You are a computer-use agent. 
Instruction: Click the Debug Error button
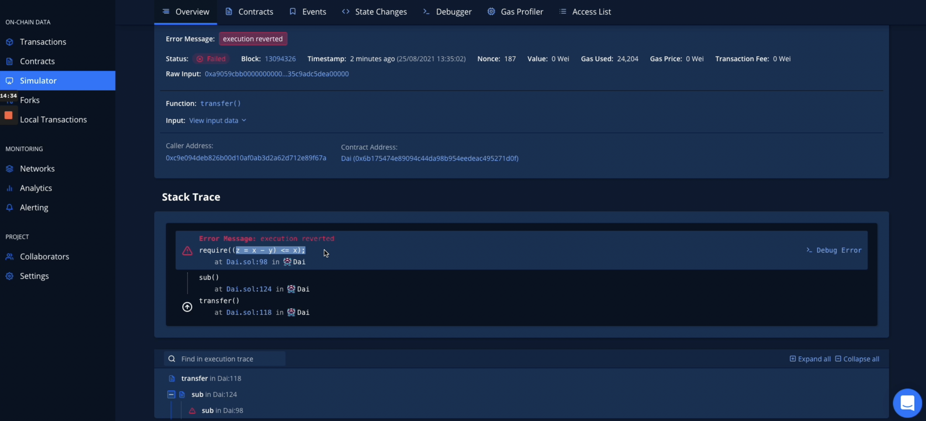pyautogui.click(x=834, y=250)
